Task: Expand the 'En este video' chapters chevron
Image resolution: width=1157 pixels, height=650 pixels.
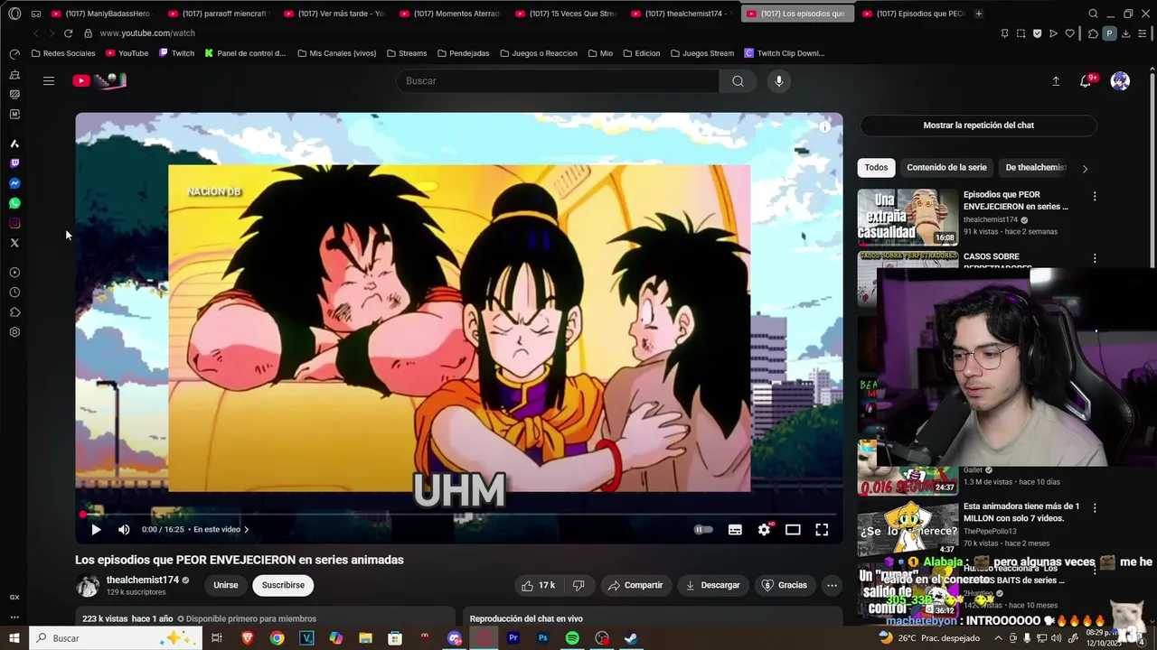Action: click(x=246, y=530)
